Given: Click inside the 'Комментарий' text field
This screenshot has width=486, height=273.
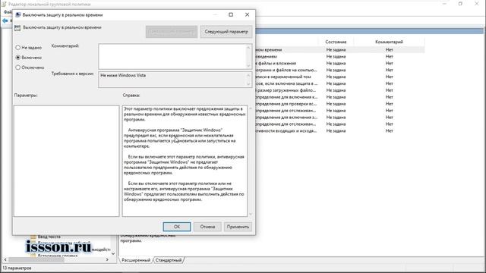Looking at the screenshot, I should click(172, 56).
